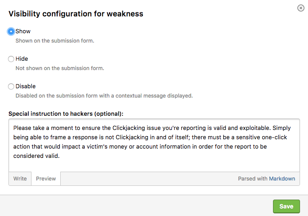
Task: Close the visibility configuration dialog
Action: [x=301, y=8]
